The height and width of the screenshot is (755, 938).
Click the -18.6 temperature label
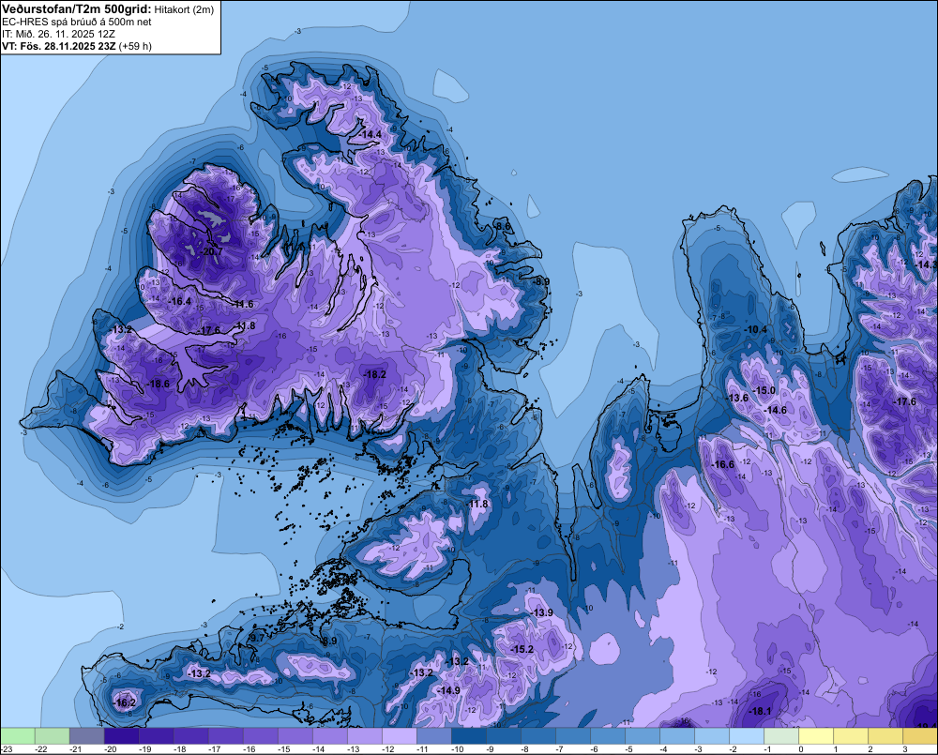click(x=158, y=385)
